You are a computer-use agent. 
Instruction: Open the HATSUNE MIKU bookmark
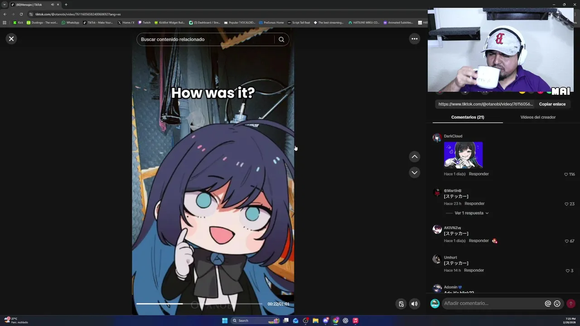click(364, 23)
